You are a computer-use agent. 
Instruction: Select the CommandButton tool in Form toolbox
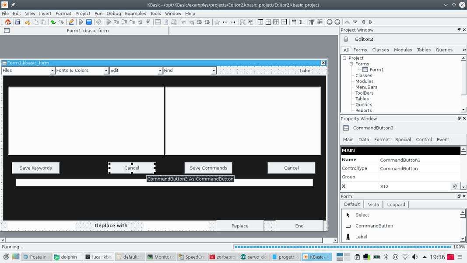pyautogui.click(x=374, y=226)
